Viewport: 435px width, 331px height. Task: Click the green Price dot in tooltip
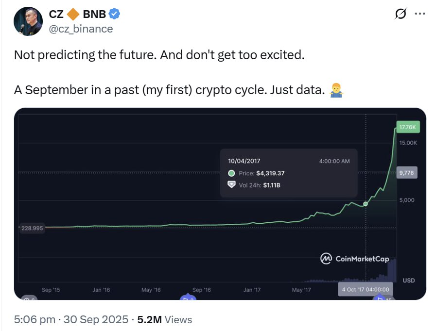(x=231, y=173)
